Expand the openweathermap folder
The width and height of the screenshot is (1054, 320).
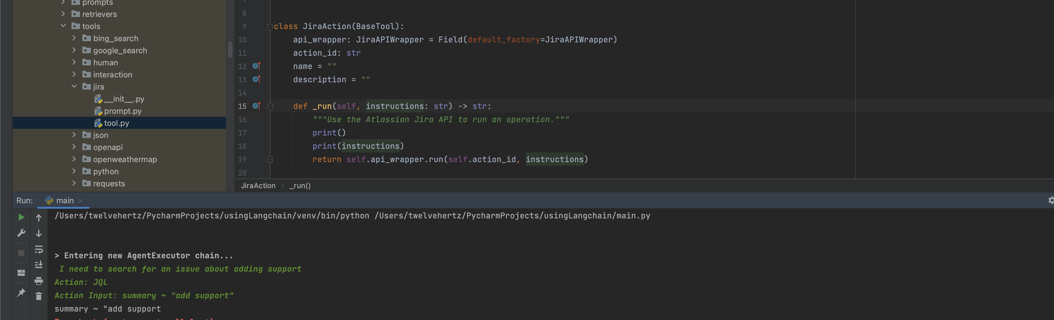coord(74,159)
